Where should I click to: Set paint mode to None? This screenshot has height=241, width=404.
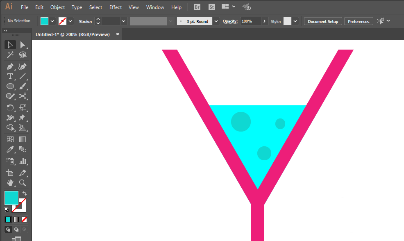pyautogui.click(x=24, y=220)
